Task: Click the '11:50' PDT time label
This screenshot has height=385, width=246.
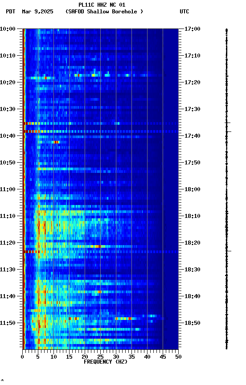Action: click(8, 323)
